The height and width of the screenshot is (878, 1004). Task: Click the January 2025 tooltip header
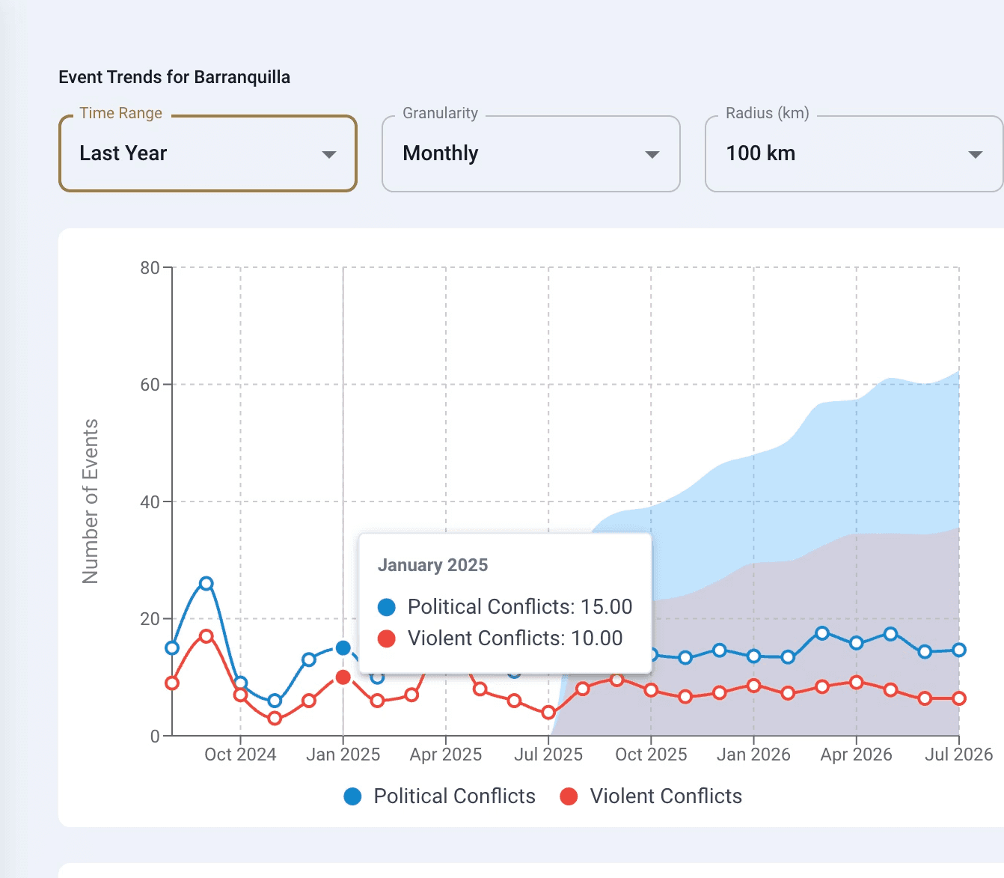coord(434,565)
